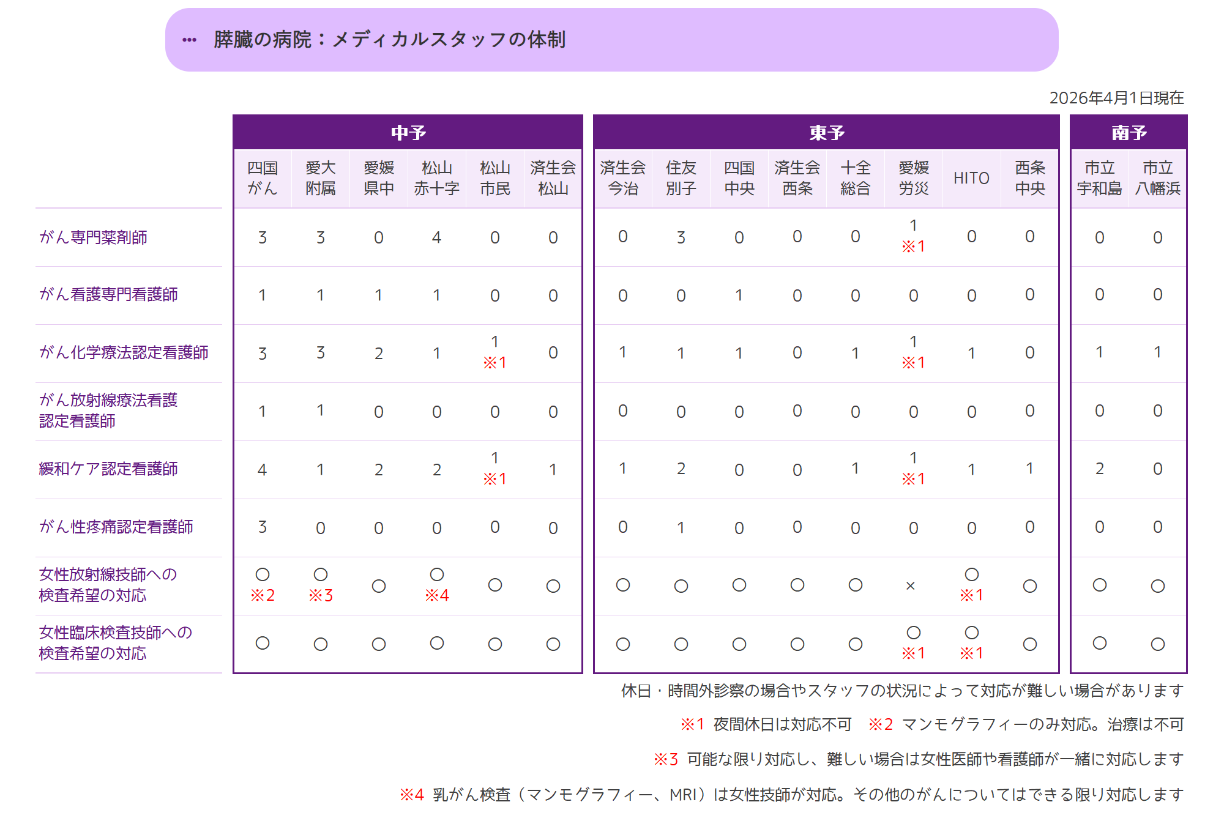Click the 1 for 四国中央 in がん看護専門看護師 row
1224x832 pixels.
pyautogui.click(x=739, y=295)
